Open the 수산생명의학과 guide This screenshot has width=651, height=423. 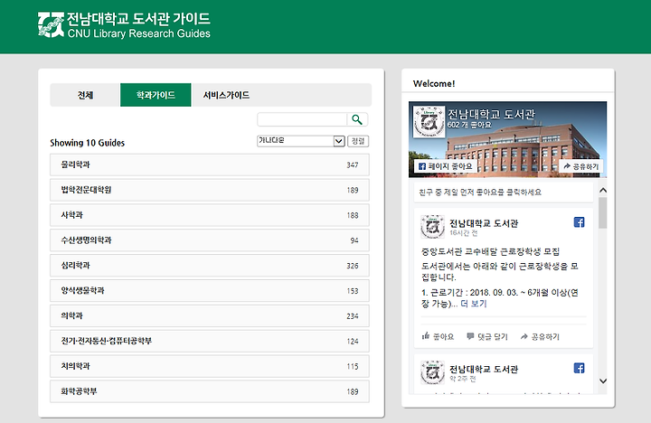coord(210,240)
